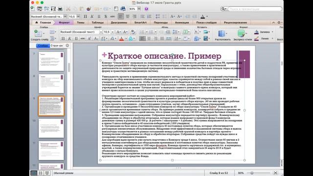Viewport: 313px width, 176px height.
Task: Start slide show from the status bar icon
Action: 47,173
